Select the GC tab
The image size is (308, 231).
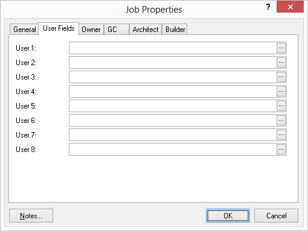point(117,30)
